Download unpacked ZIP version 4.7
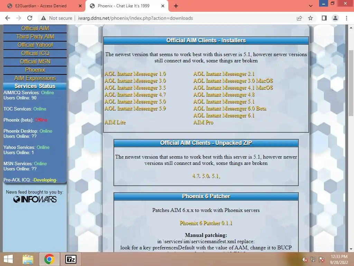The width and height of the screenshot is (354, 266). pos(196,176)
